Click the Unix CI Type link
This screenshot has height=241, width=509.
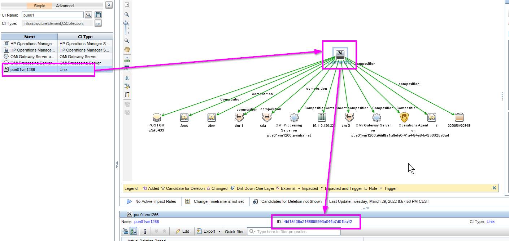(491, 222)
